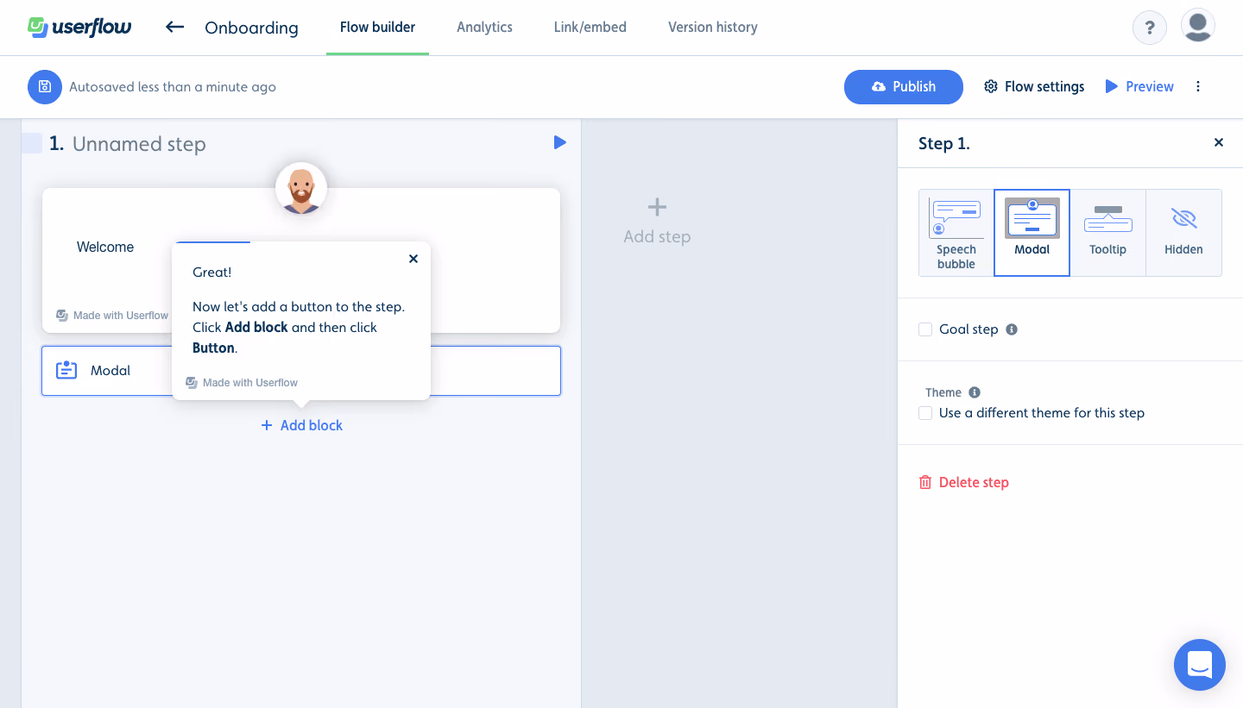Select the Tooltip step type
Screen dimensions: 1243x708
pos(1107,233)
